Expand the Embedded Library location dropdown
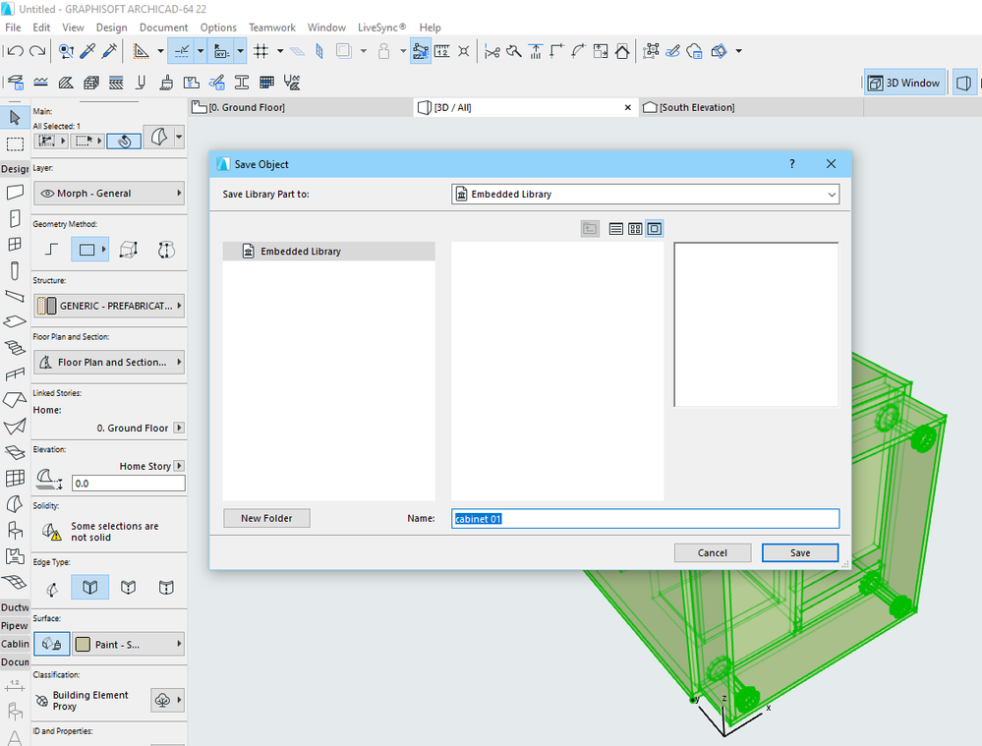This screenshot has height=746, width=982. pyautogui.click(x=645, y=195)
